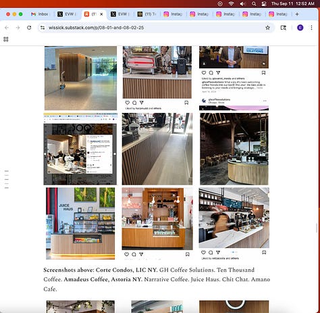Go forward to the next page
320x313 pixels.
(18, 28)
